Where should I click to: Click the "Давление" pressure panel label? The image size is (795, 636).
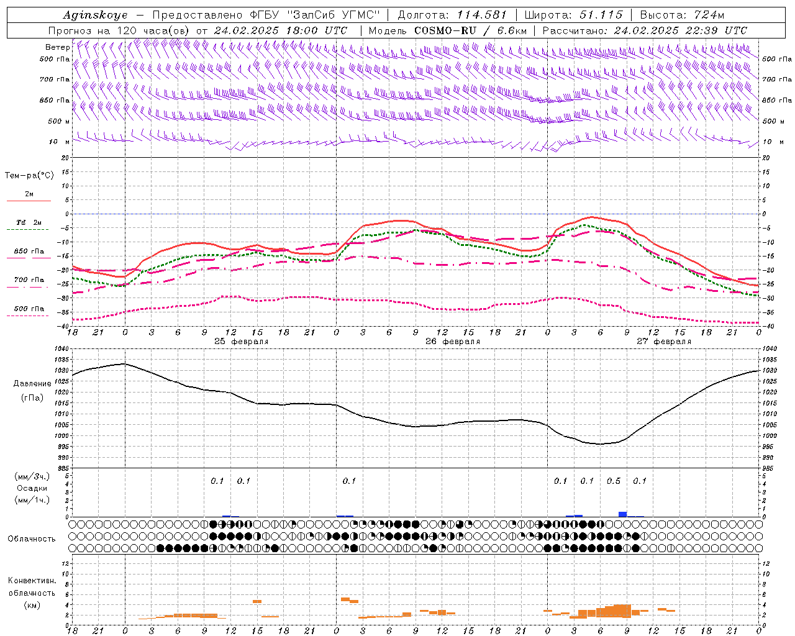(x=32, y=384)
